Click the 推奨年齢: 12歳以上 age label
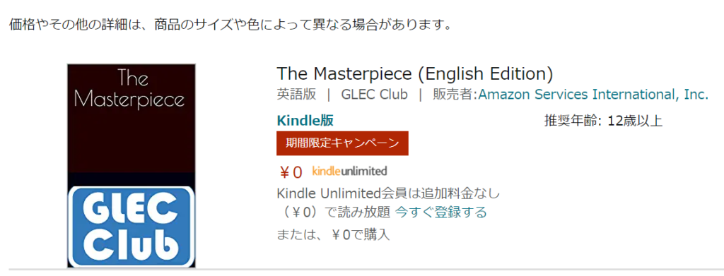Image resolution: width=724 pixels, height=276 pixels. 604,121
